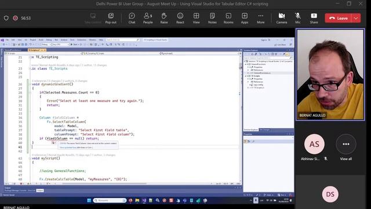
Task: Open the File menu in Visual Studio
Action: (x=7, y=40)
